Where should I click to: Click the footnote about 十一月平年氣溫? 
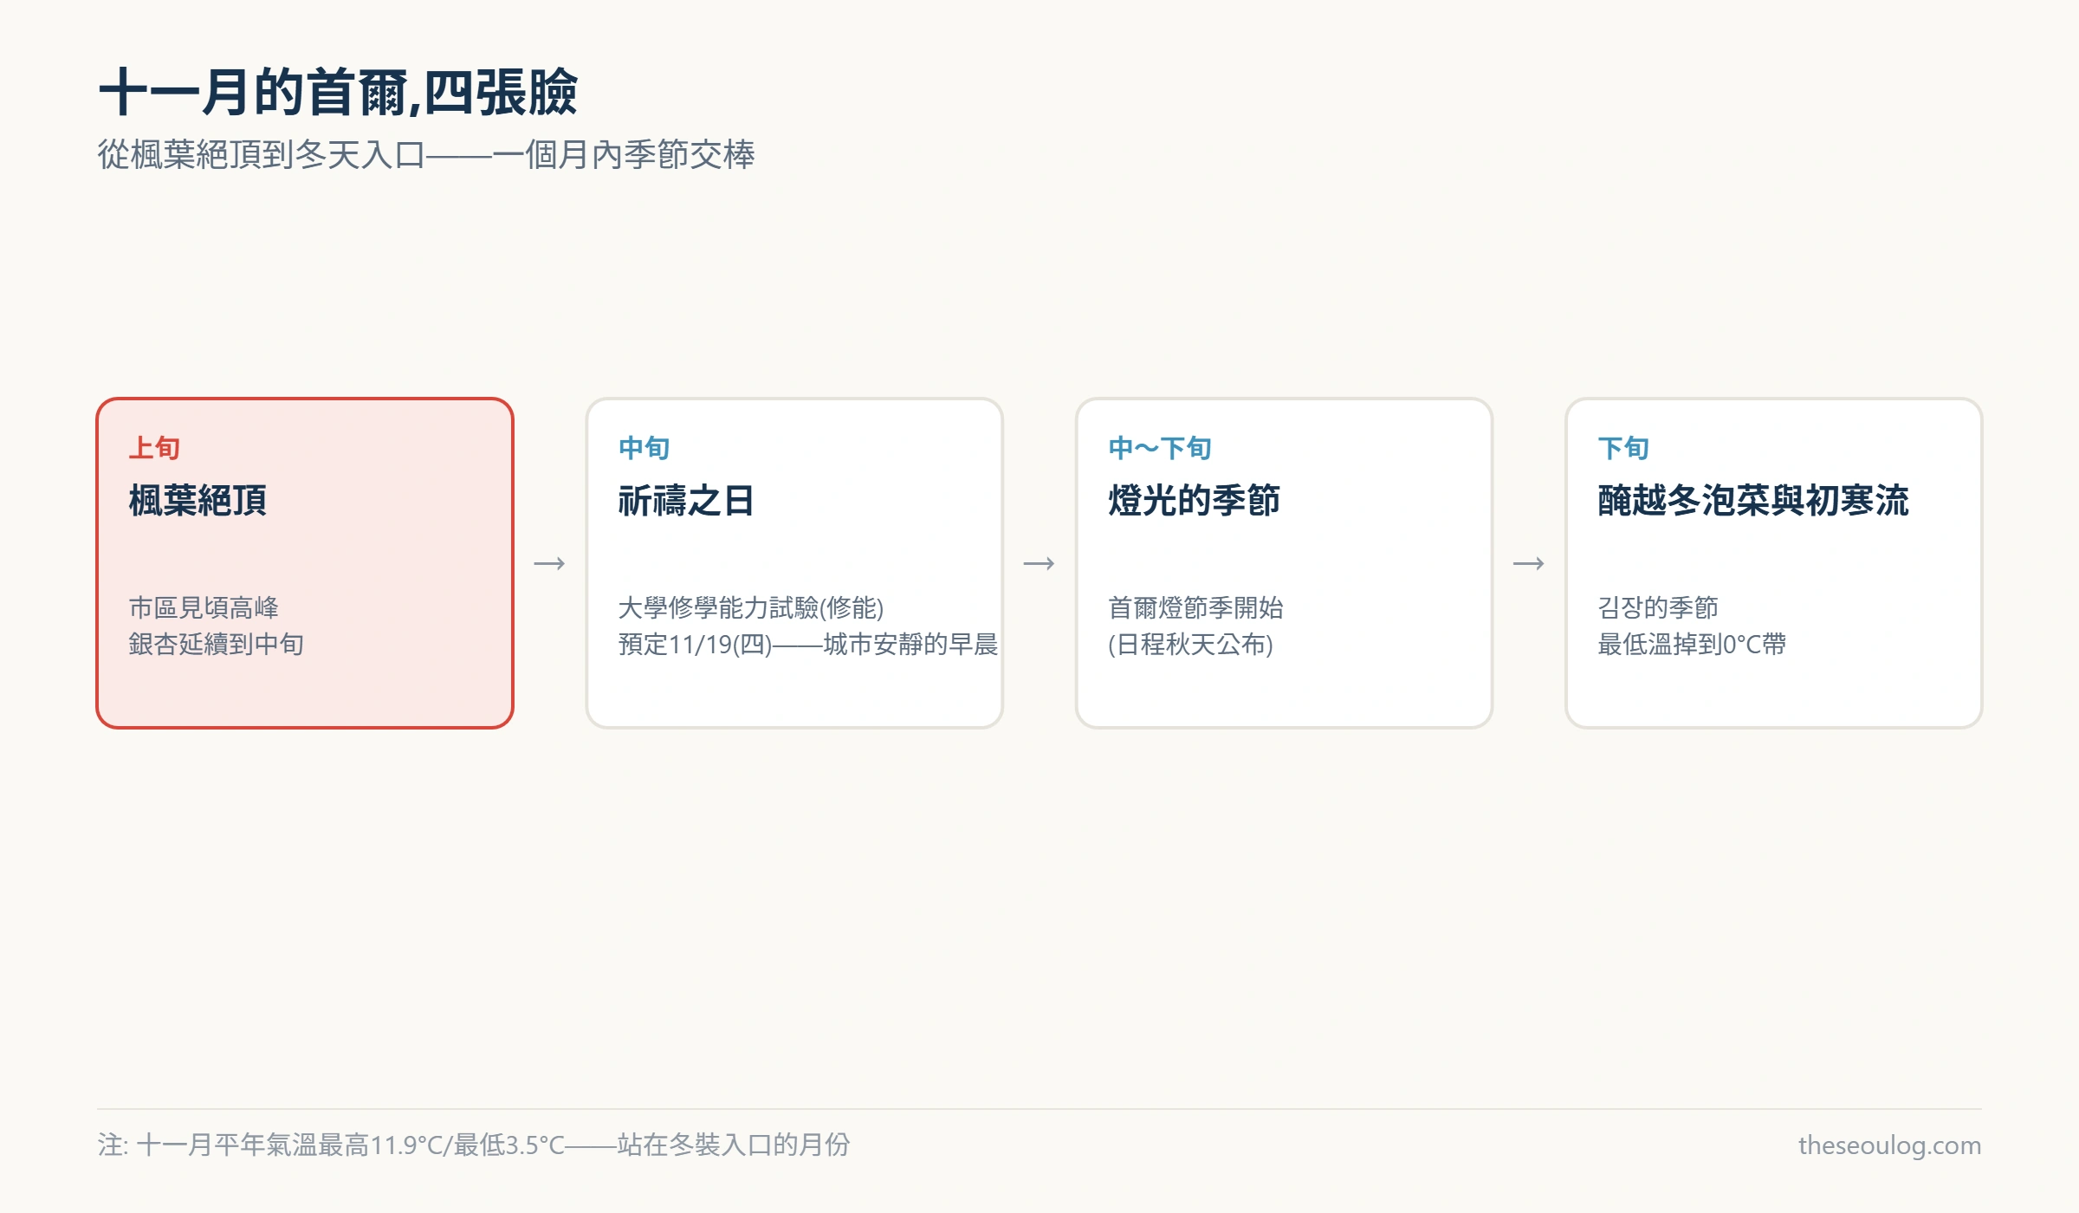click(x=474, y=1145)
